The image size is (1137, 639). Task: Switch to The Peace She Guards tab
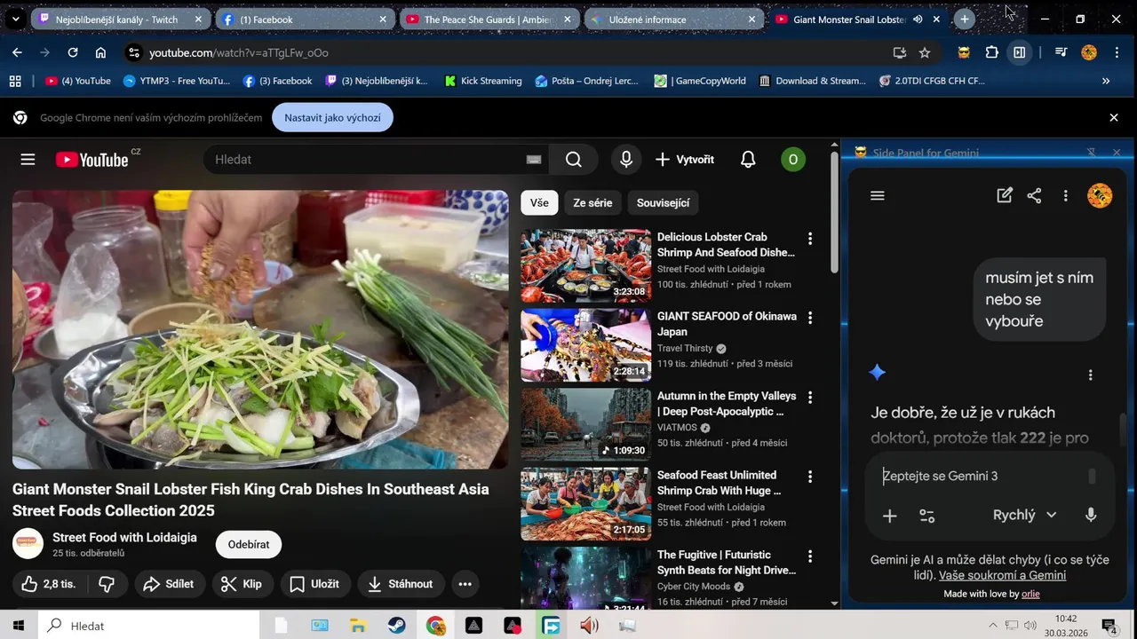point(489,19)
